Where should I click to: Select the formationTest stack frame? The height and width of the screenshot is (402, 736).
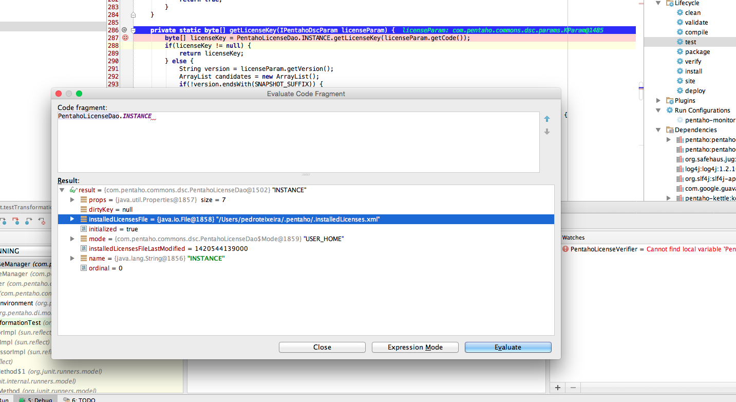coord(26,323)
